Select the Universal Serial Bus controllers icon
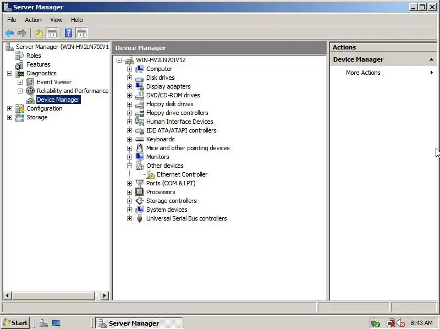The height and width of the screenshot is (330, 440). click(x=140, y=218)
